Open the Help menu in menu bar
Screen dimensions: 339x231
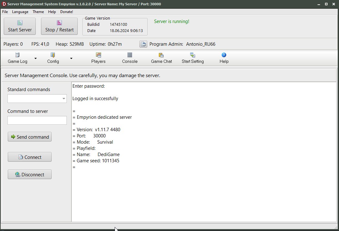tap(52, 12)
